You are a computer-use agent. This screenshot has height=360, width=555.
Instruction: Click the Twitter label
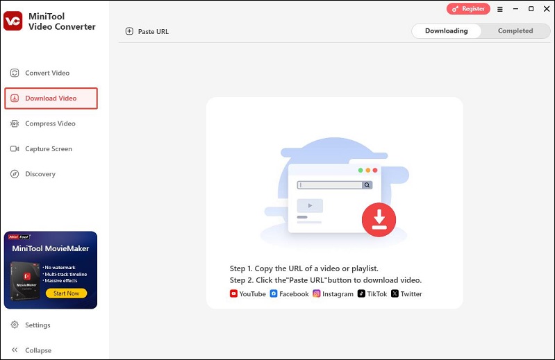click(411, 294)
